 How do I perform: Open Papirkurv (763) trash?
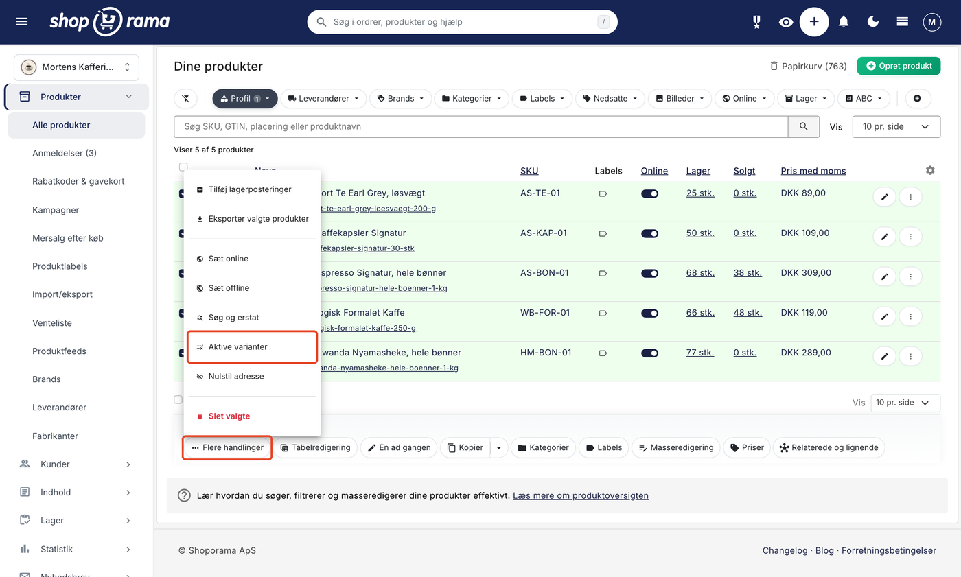(808, 66)
